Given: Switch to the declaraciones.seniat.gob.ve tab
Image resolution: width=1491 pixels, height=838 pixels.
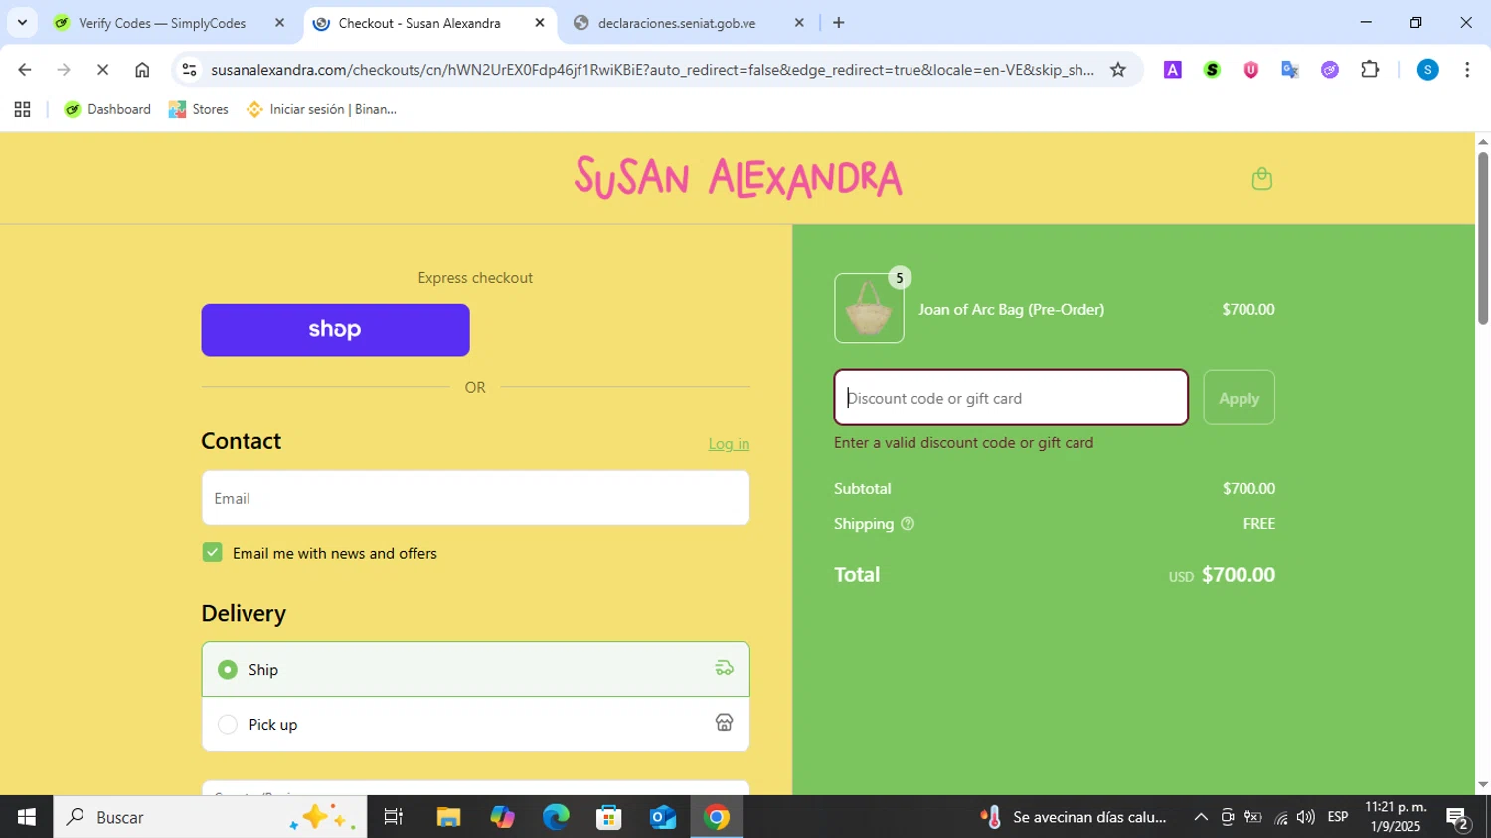Looking at the screenshot, I should click(x=677, y=23).
